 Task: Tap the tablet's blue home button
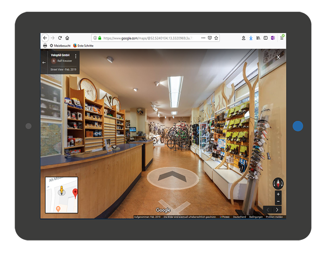point(298,126)
